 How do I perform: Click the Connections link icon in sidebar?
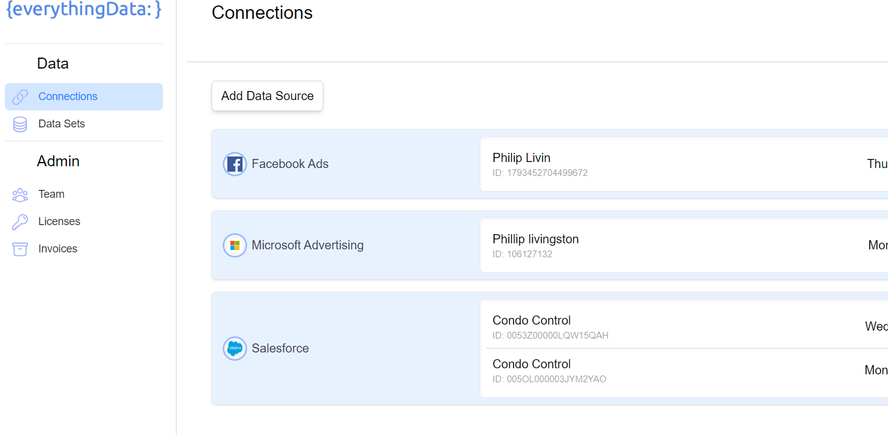pos(20,97)
